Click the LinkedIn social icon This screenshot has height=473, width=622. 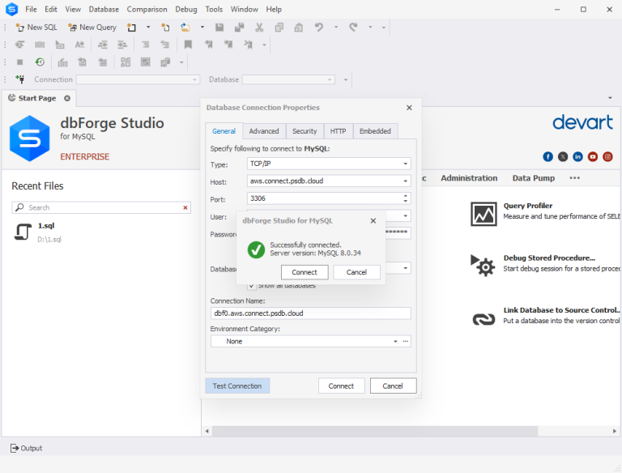click(x=577, y=156)
